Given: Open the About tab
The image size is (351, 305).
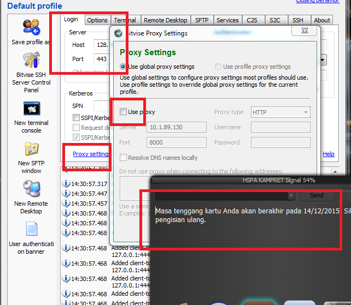Looking at the screenshot, I should (322, 20).
